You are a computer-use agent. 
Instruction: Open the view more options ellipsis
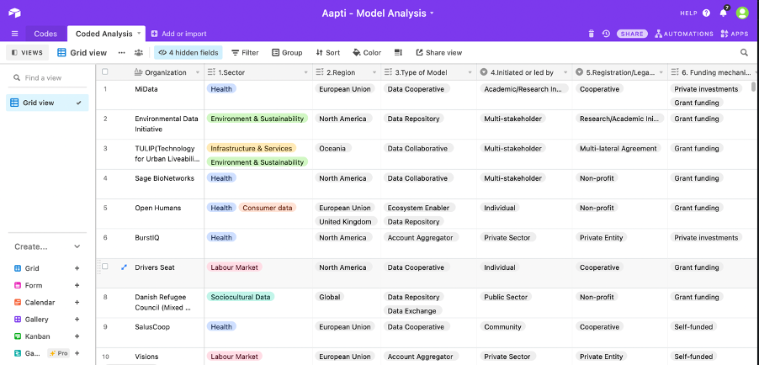click(122, 53)
